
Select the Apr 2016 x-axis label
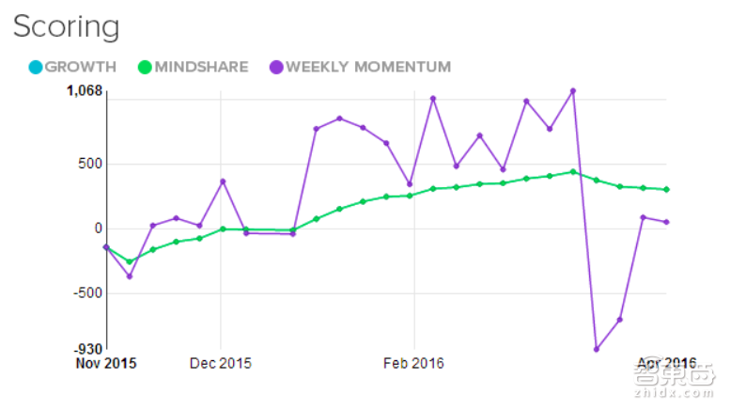click(x=667, y=363)
